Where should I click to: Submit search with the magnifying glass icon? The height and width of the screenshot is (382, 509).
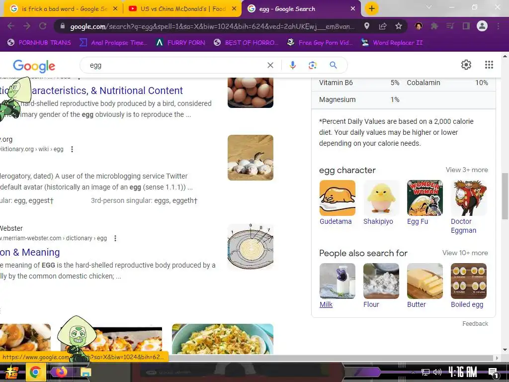point(333,65)
